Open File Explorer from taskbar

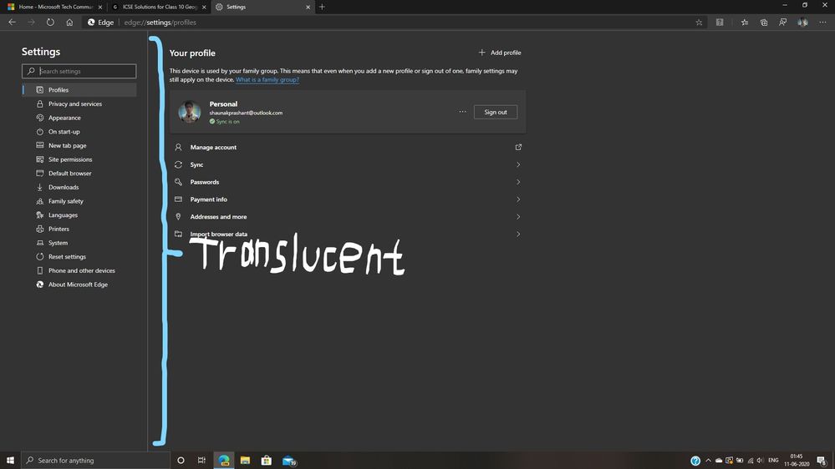tap(245, 461)
